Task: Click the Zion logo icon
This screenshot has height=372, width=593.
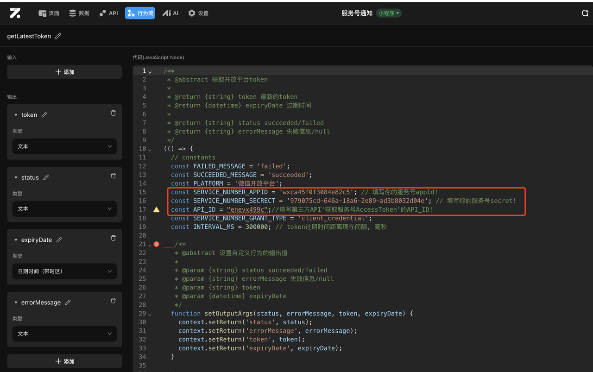Action: [x=15, y=13]
